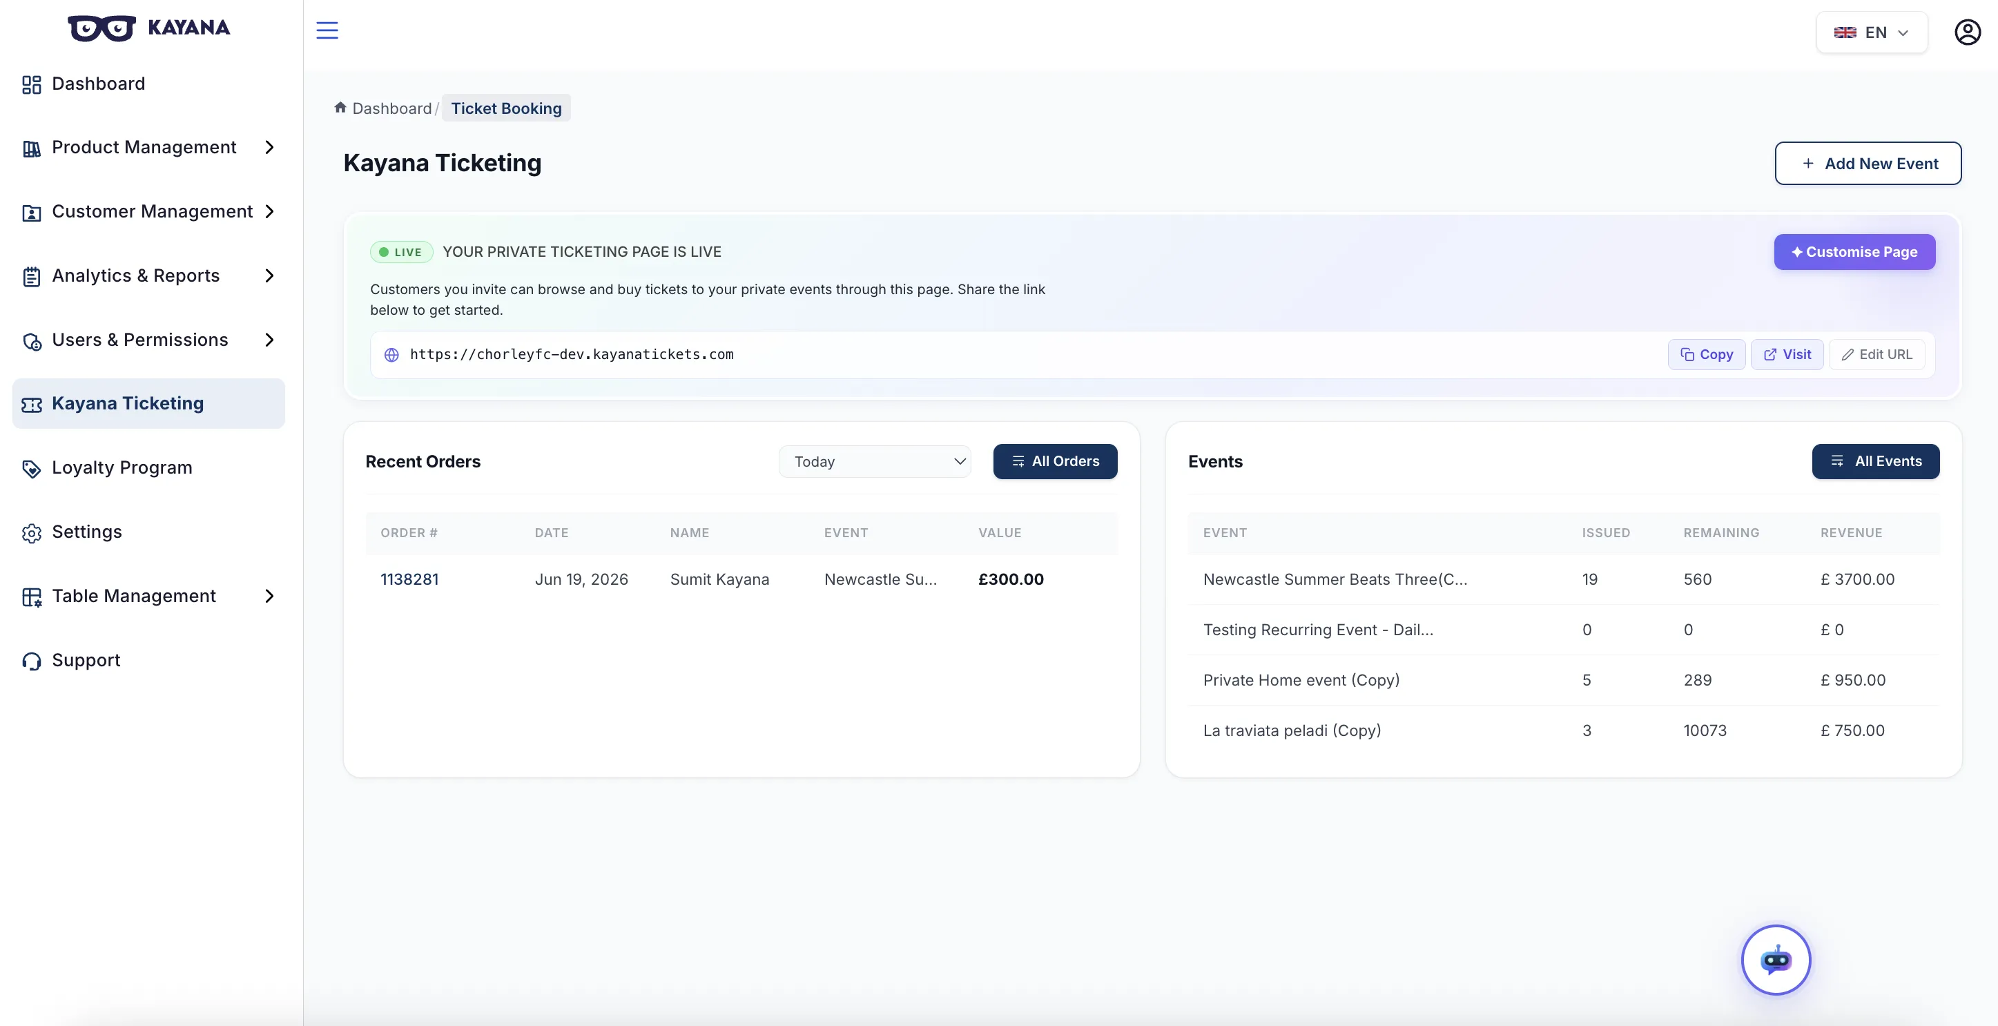Click the Loyalty Program tag icon
The height and width of the screenshot is (1026, 1998).
point(32,470)
